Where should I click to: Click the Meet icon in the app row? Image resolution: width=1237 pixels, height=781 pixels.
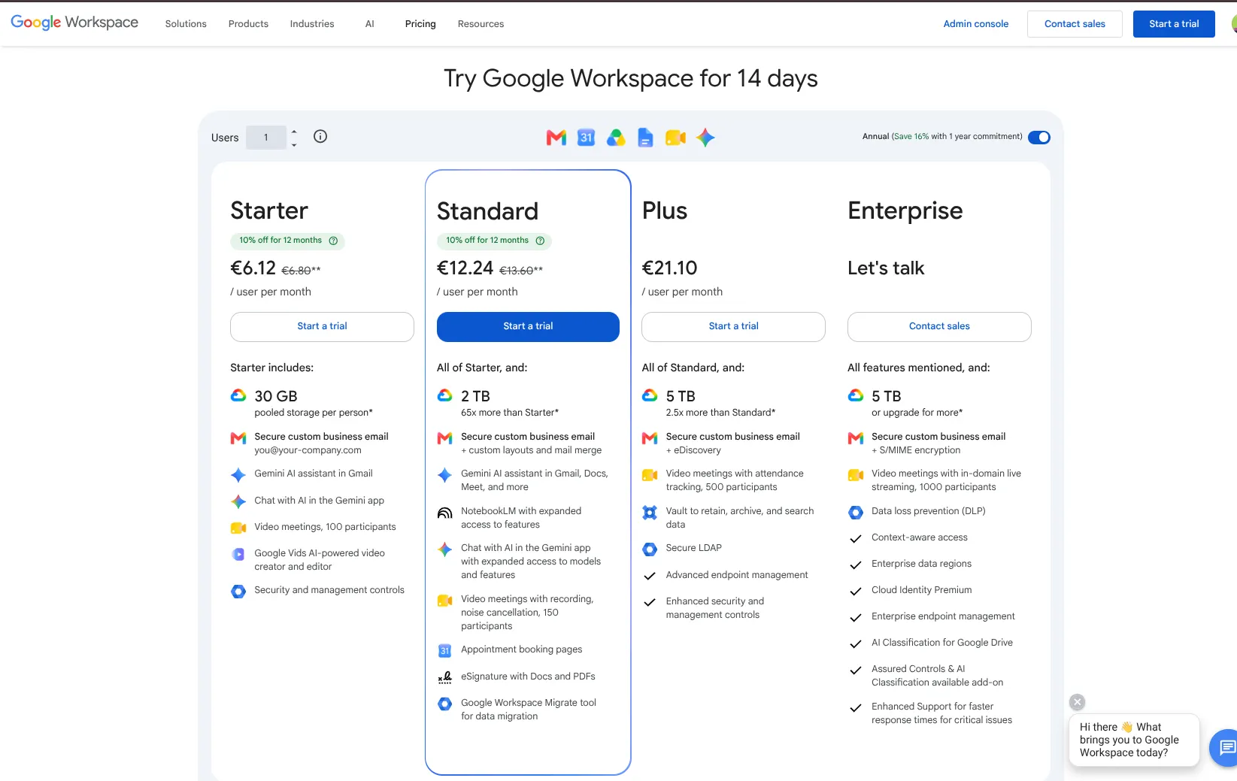coord(675,138)
